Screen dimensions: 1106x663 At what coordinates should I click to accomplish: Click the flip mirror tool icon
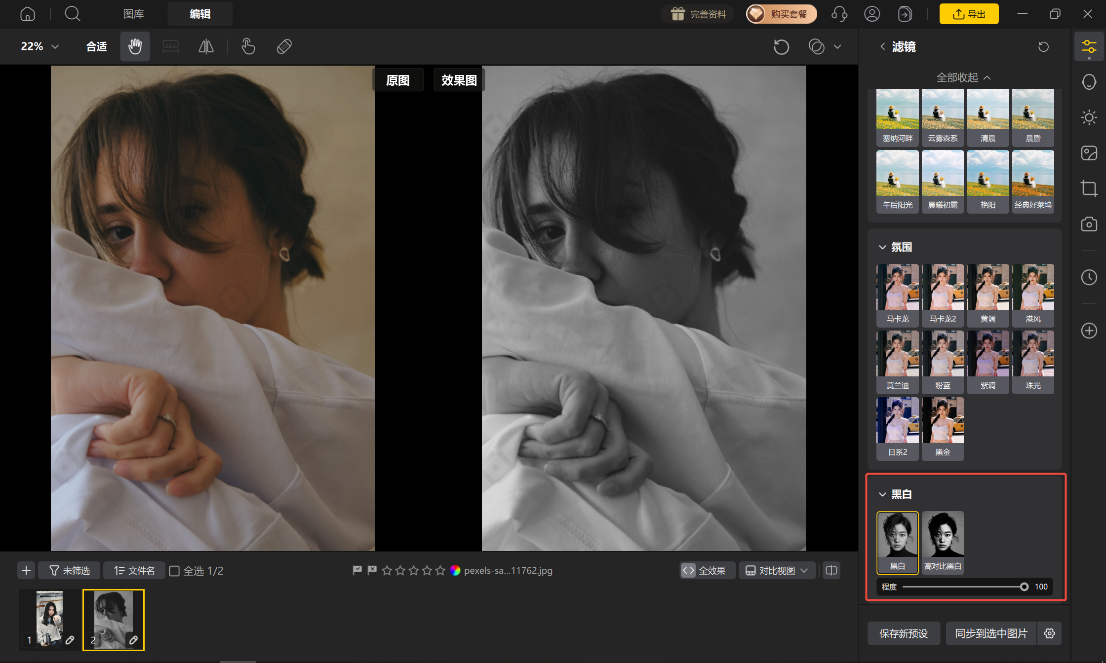pos(206,46)
